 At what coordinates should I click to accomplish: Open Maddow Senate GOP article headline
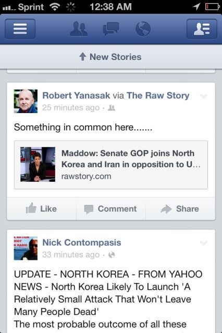(131, 159)
